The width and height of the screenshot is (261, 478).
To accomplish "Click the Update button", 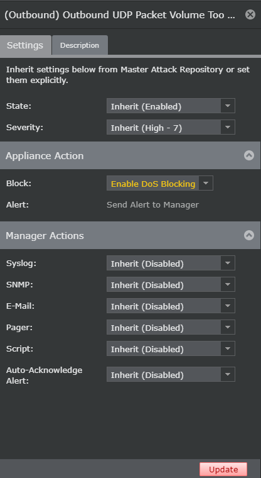I will [223, 469].
